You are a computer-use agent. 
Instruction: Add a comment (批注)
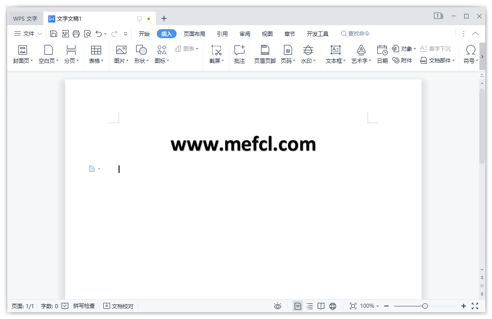pyautogui.click(x=239, y=54)
